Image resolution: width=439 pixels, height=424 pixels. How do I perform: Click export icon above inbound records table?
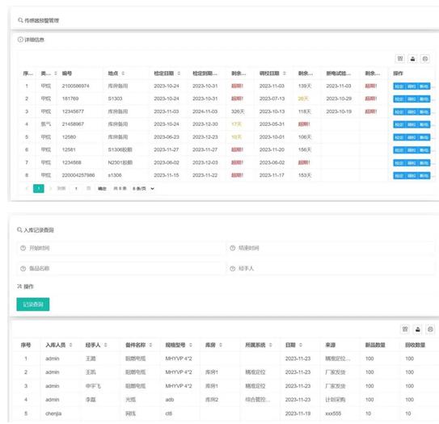click(418, 330)
